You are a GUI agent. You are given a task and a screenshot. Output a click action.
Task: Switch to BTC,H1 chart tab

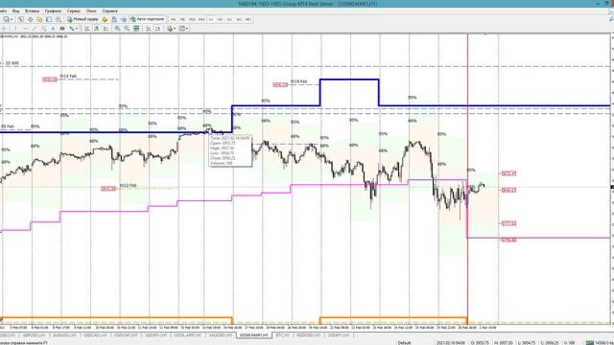click(282, 335)
